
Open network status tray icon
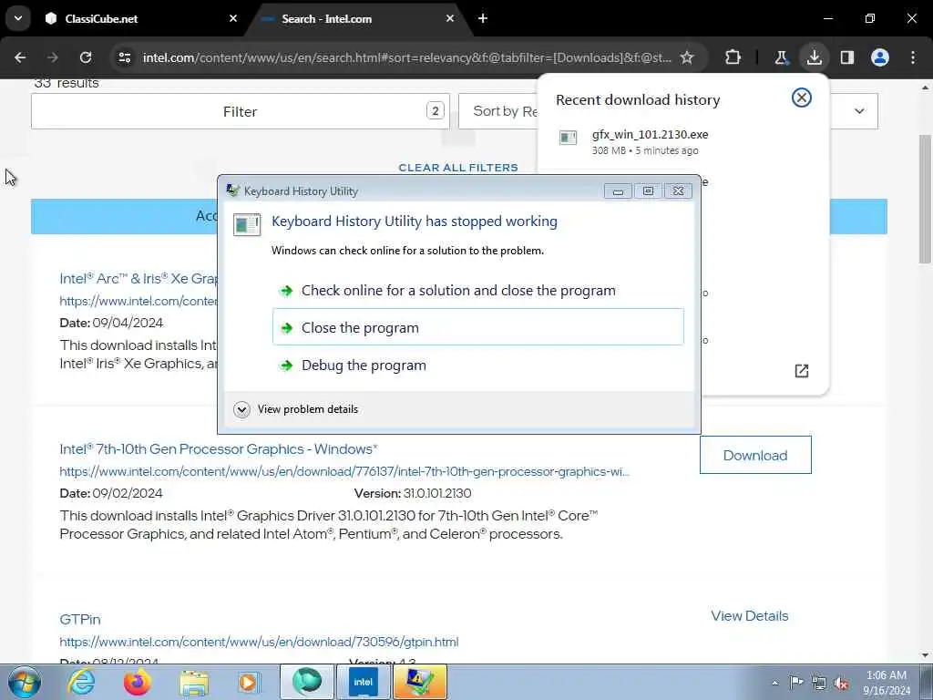click(819, 683)
